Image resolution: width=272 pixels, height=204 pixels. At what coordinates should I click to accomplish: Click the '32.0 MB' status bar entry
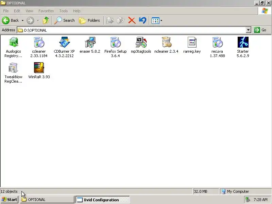point(201,191)
